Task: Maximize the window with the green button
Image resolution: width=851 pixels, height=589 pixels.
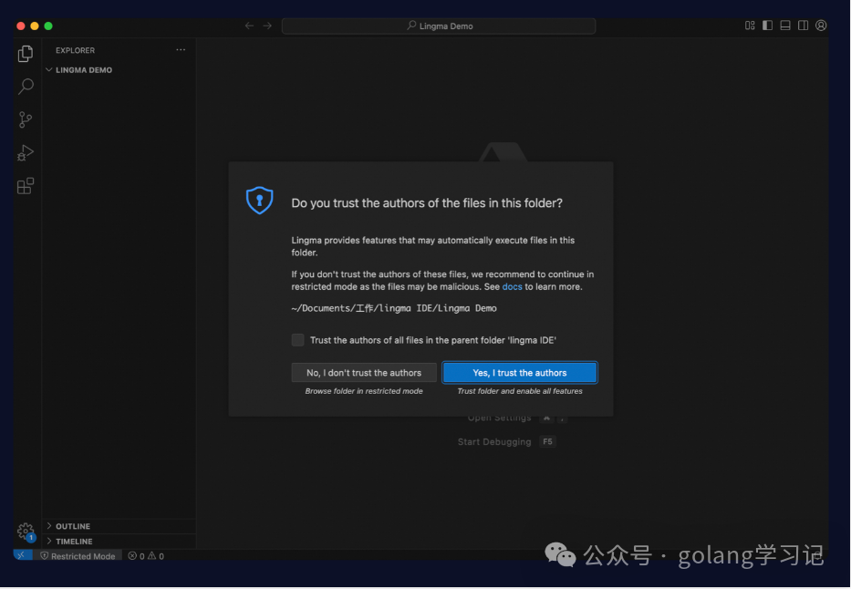Action: tap(48, 26)
